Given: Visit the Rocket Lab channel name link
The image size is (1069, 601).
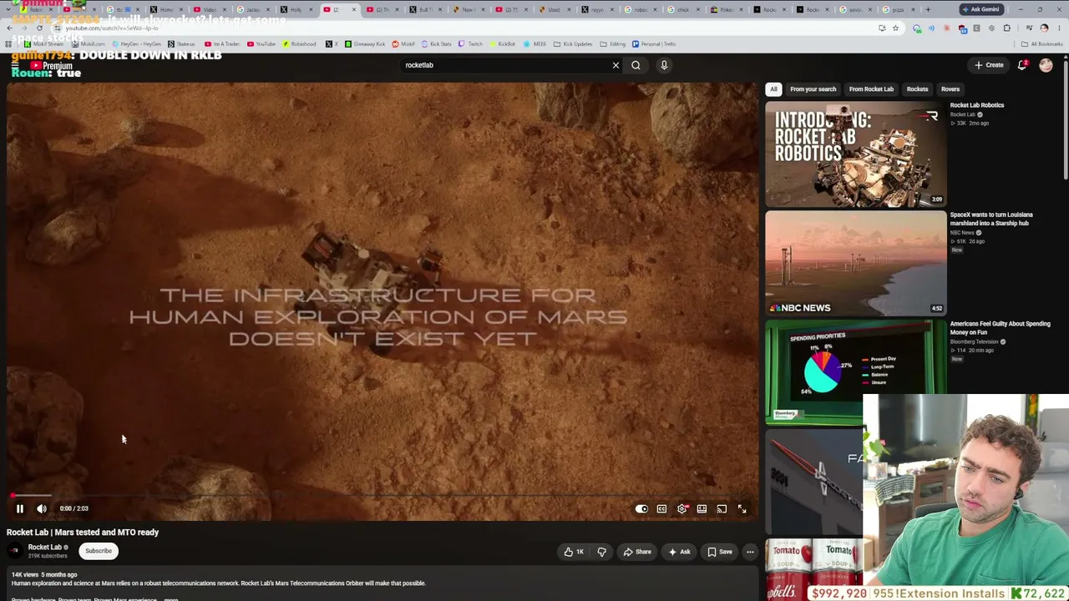Looking at the screenshot, I should [45, 548].
